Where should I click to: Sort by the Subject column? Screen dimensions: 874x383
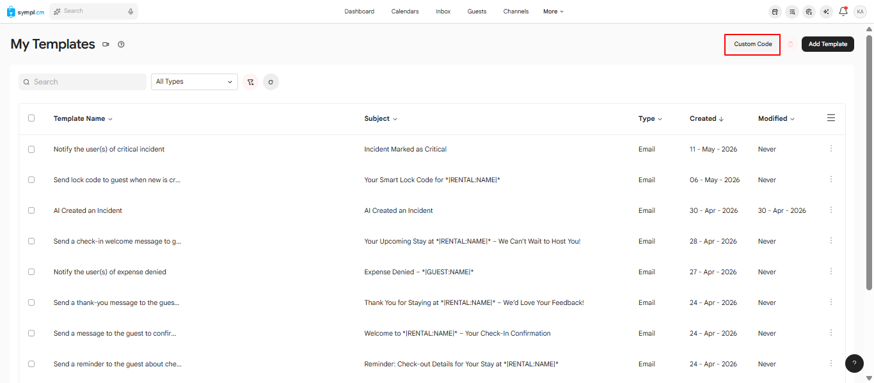point(381,118)
